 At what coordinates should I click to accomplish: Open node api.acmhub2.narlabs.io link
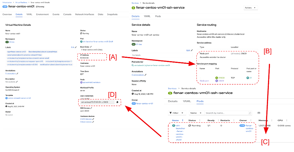[92, 82]
